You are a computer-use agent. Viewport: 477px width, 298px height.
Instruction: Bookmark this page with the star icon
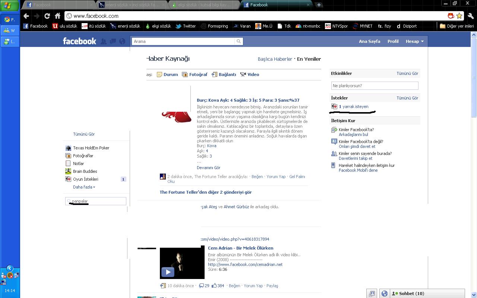coord(459,16)
